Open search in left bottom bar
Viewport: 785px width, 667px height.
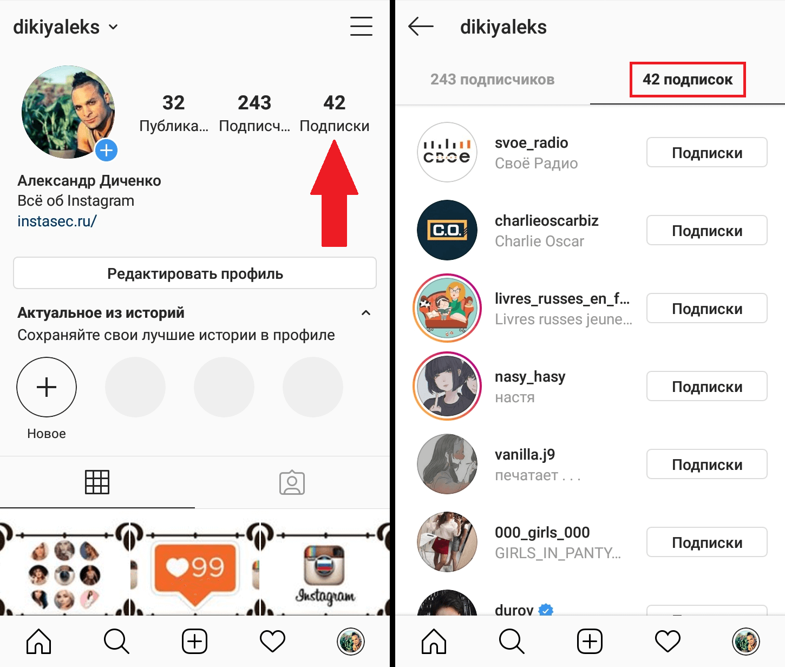(116, 642)
